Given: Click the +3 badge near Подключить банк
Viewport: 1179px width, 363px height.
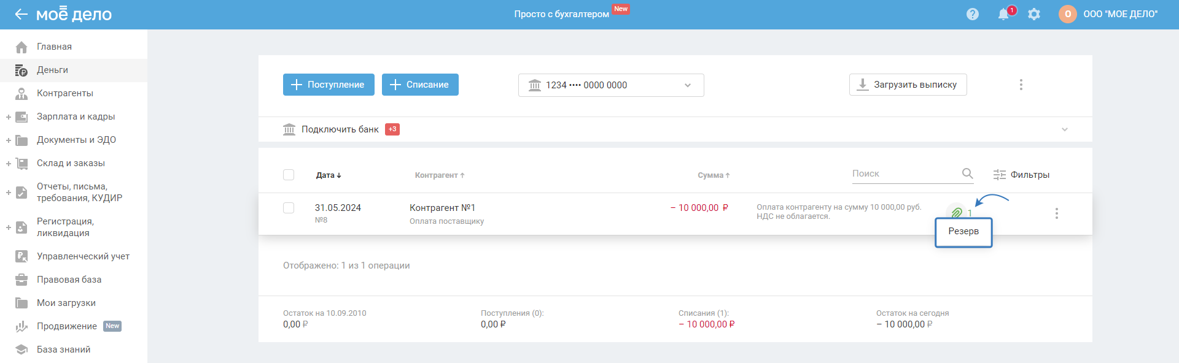Looking at the screenshot, I should click(392, 129).
